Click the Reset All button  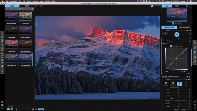(x=177, y=109)
